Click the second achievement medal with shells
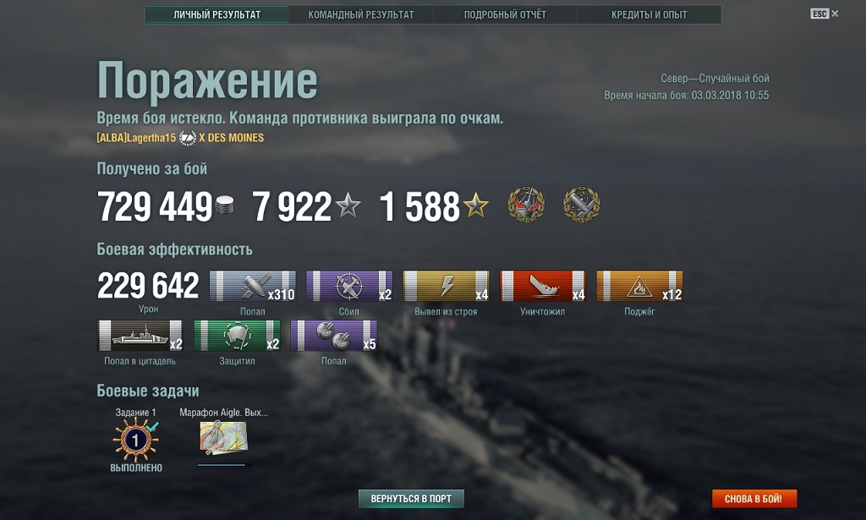866x520 pixels. 581,205
